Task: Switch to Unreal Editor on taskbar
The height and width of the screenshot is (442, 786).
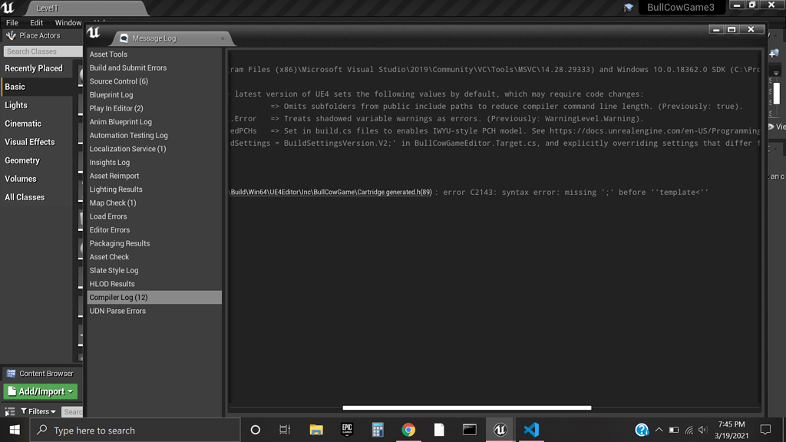Action: click(x=500, y=430)
